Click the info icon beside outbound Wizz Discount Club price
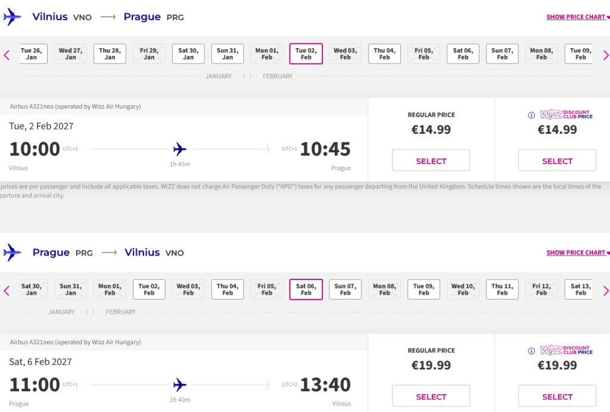The height and width of the screenshot is (412, 610). pyautogui.click(x=531, y=115)
